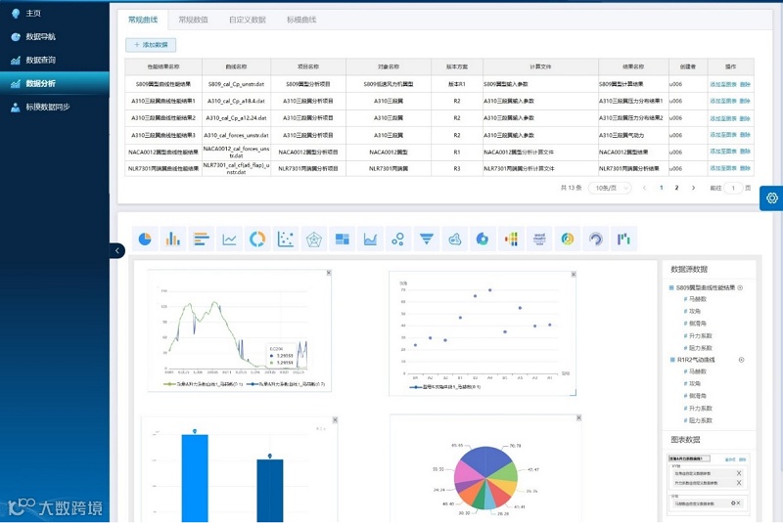Click the page jump input field

click(732, 188)
